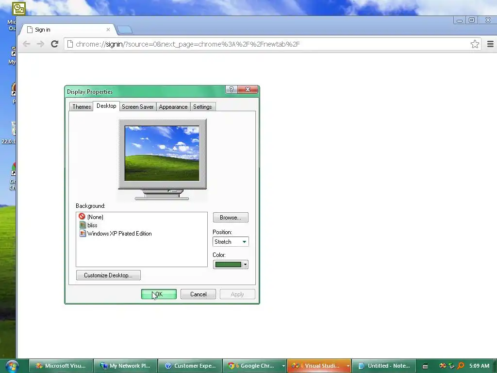Switch to the Appearance tab
Image resolution: width=497 pixels, height=373 pixels.
pos(173,106)
